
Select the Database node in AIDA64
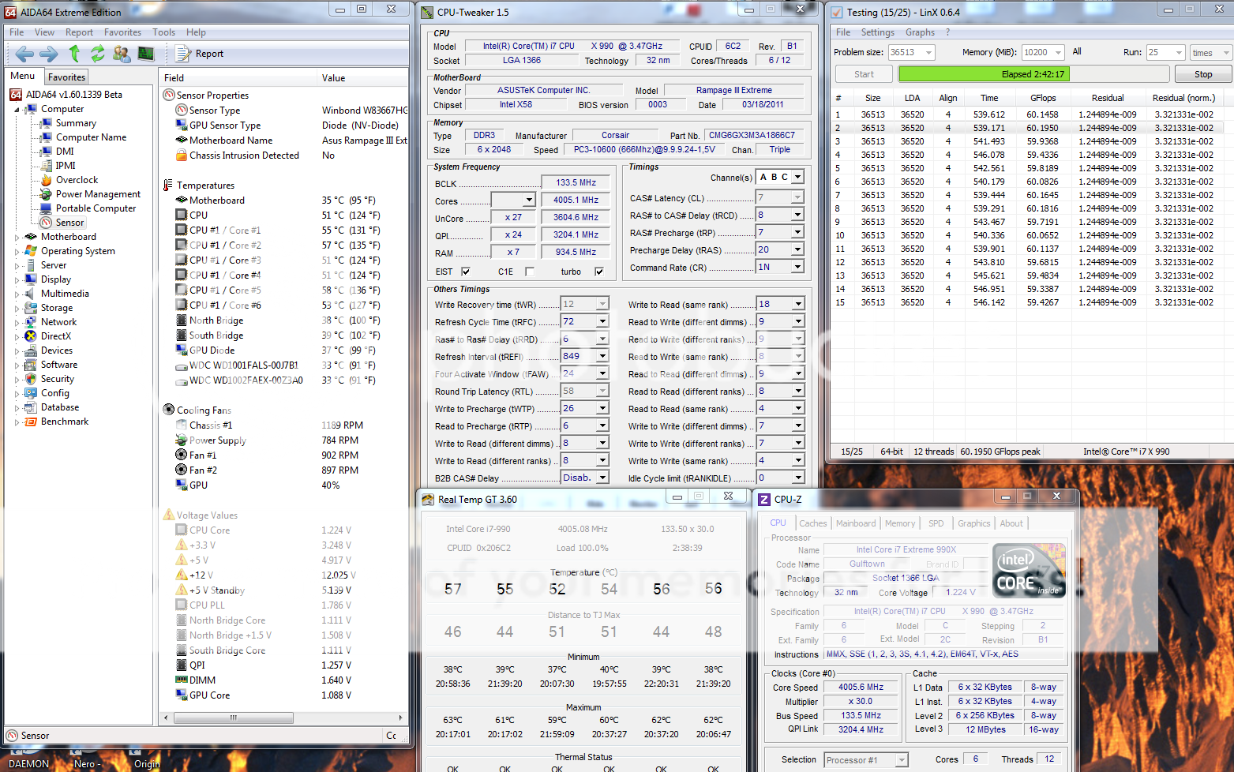[60, 407]
